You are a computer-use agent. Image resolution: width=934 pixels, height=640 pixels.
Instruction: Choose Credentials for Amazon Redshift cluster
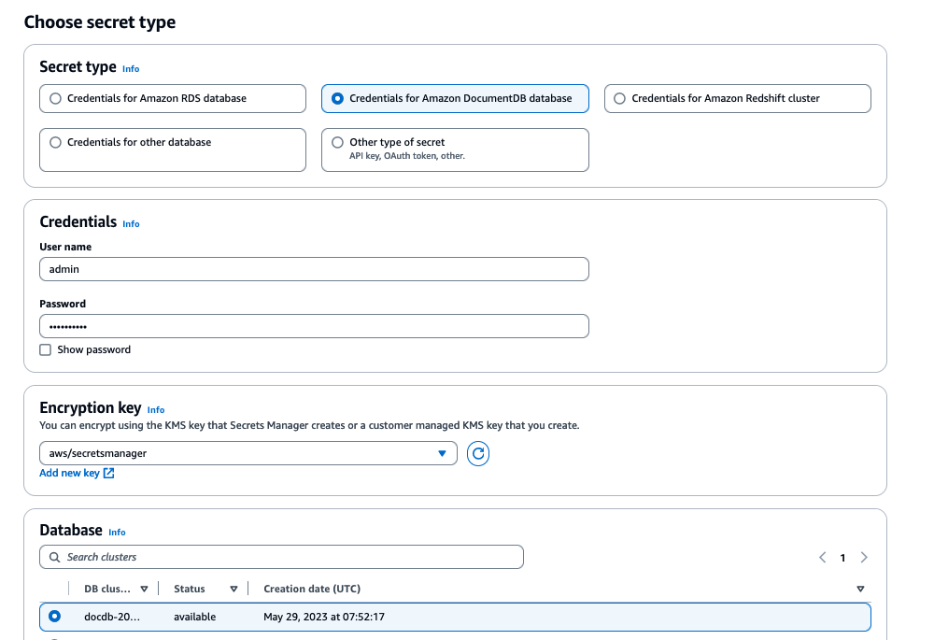[x=738, y=98]
